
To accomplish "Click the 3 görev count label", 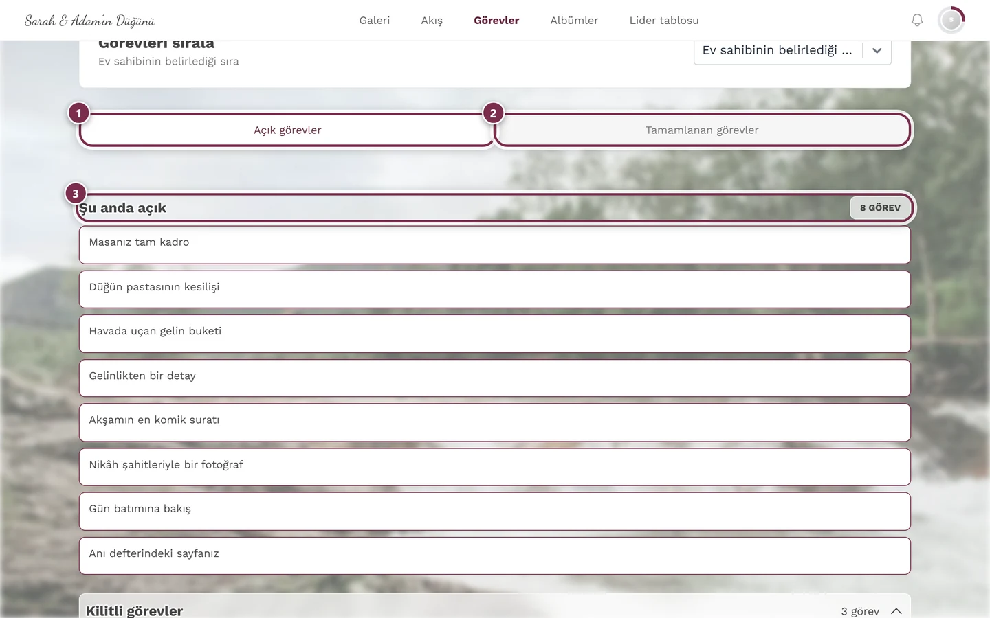I will [x=860, y=611].
